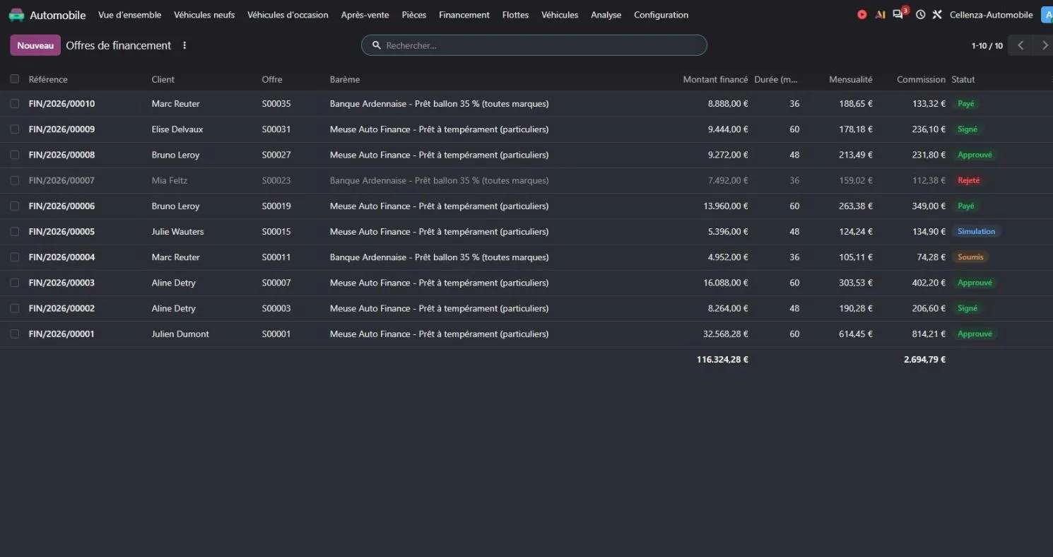Click the client name Julien Dumont
Viewport: 1053px width, 557px height.
pyautogui.click(x=180, y=334)
